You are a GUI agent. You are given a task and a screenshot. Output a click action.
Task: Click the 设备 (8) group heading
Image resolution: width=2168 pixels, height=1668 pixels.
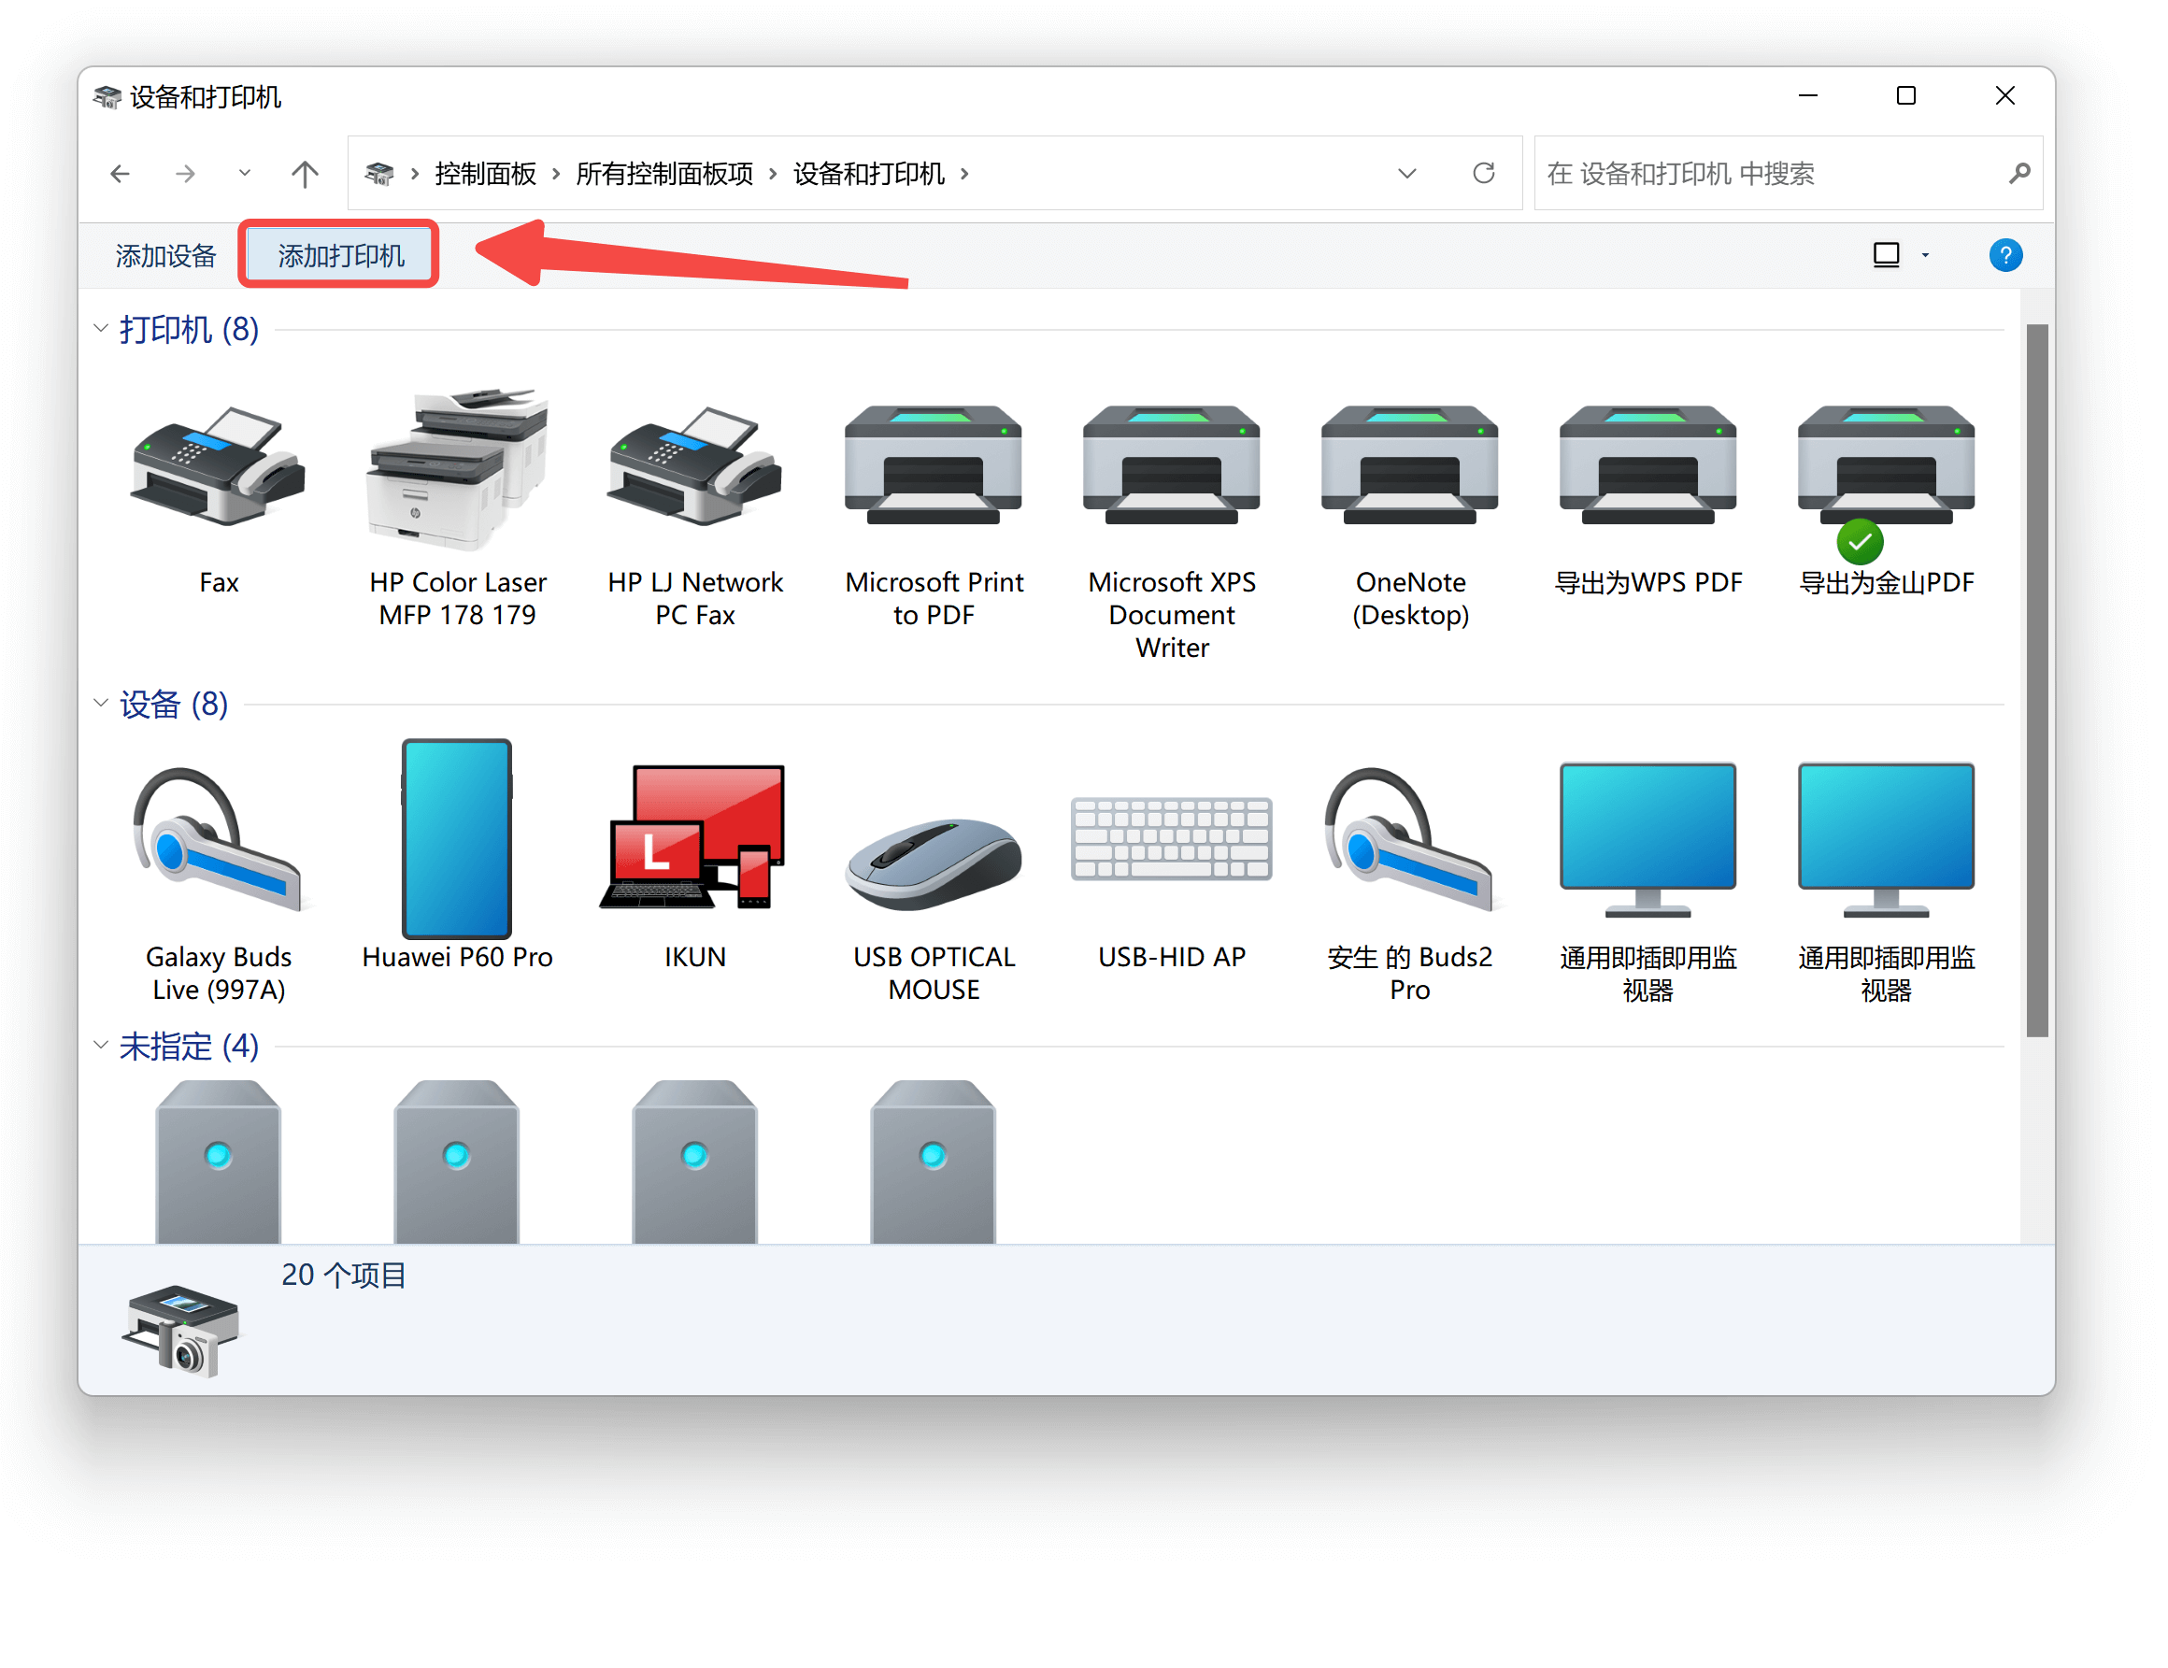[174, 704]
